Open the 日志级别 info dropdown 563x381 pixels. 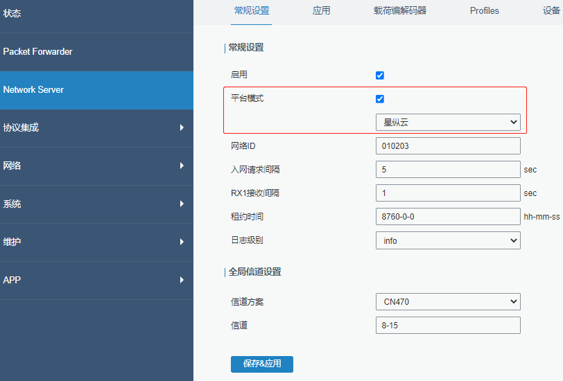pyautogui.click(x=448, y=241)
